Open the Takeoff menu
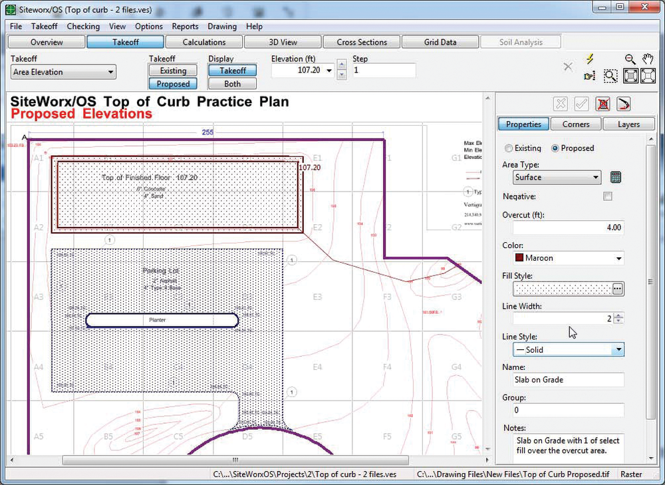This screenshot has height=485, width=665. pyautogui.click(x=44, y=27)
